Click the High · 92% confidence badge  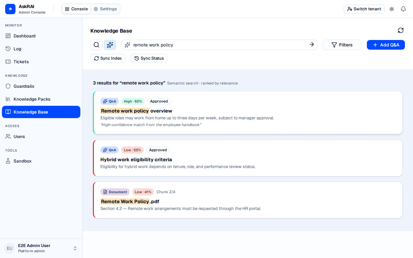(x=133, y=101)
